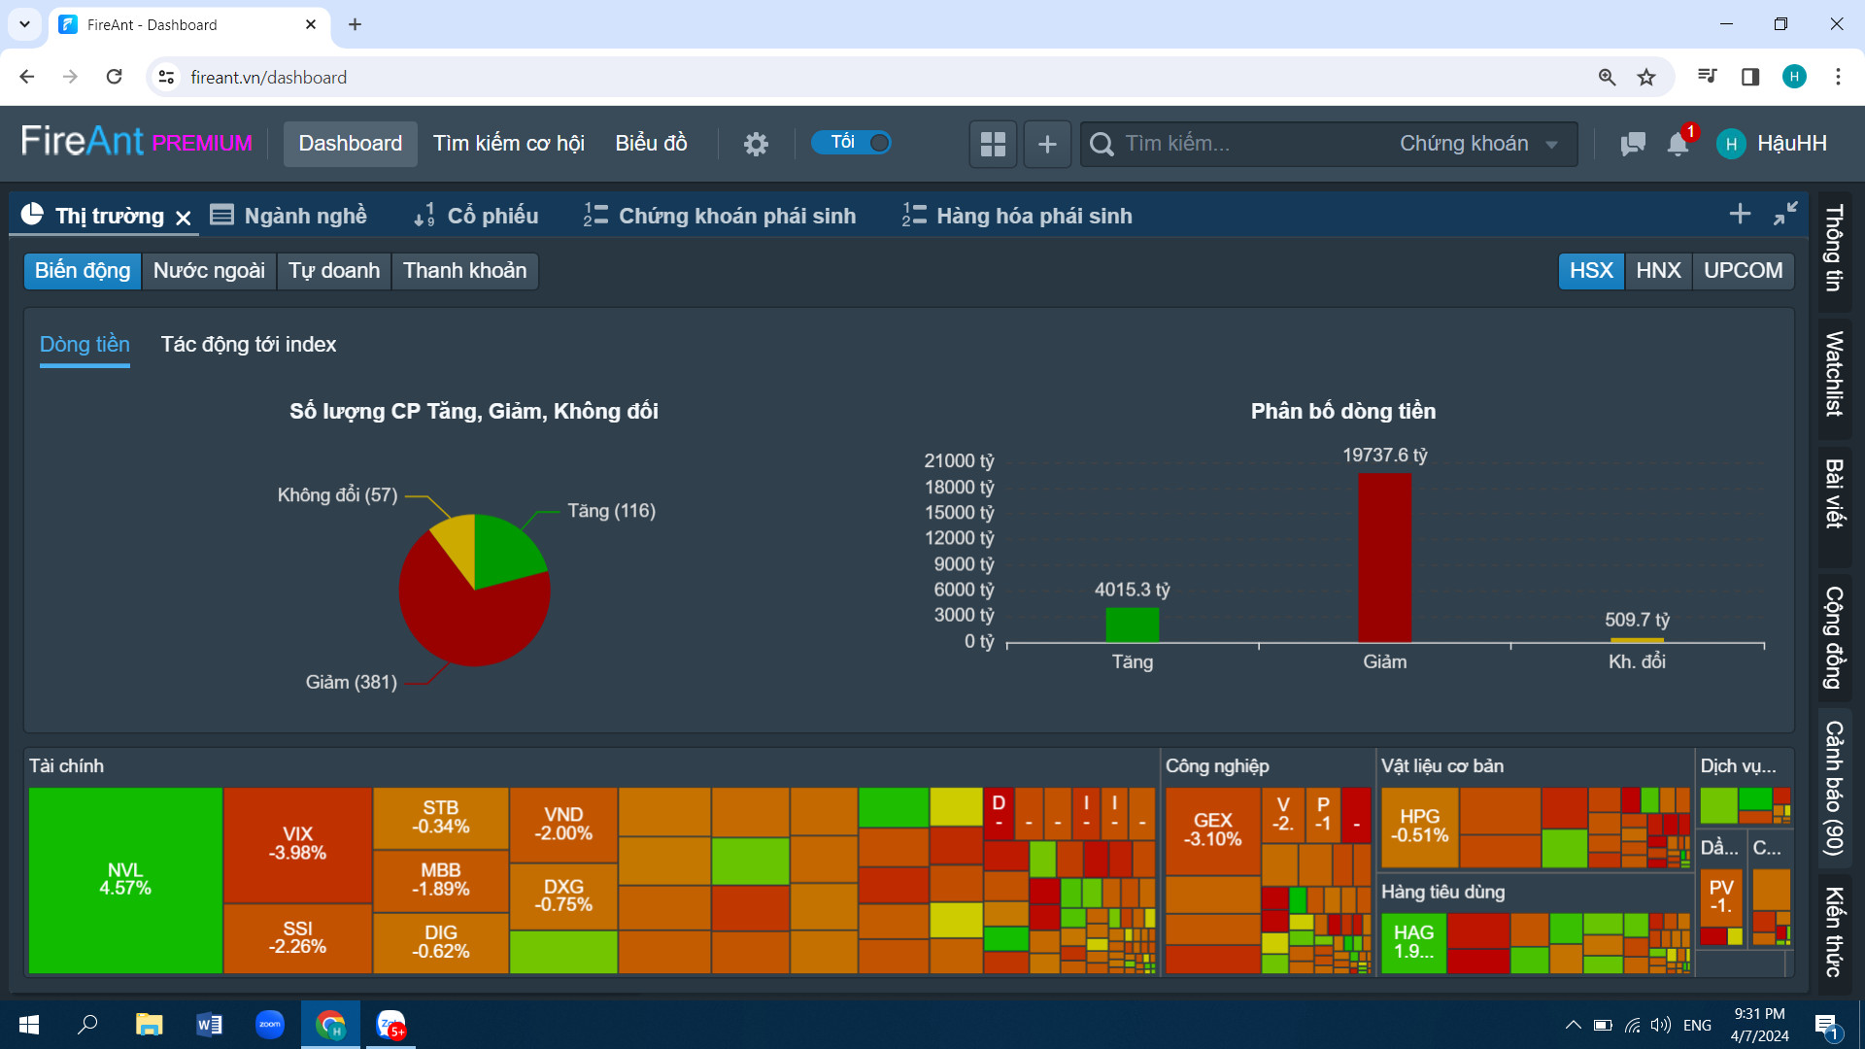This screenshot has width=1865, height=1049.
Task: Click the add widget plus icon
Action: (x=1047, y=144)
